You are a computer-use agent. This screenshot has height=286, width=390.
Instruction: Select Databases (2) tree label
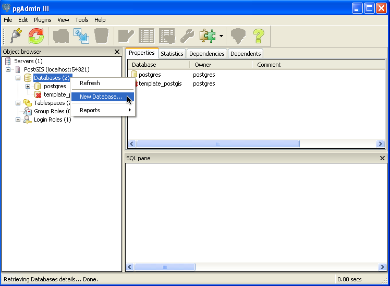[x=52, y=78]
